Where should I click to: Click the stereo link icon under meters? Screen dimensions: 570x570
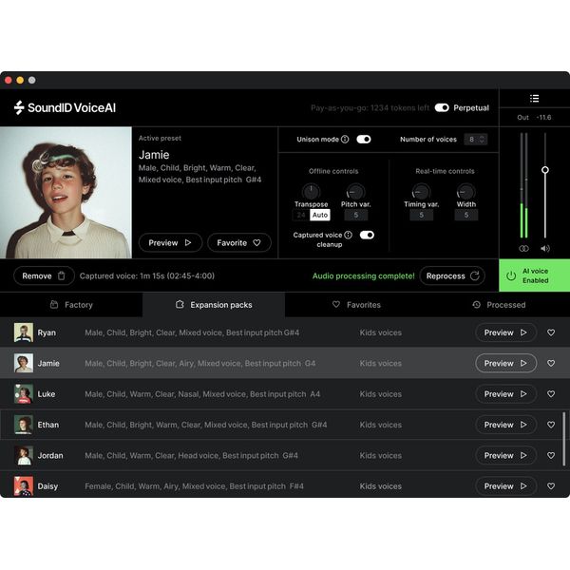point(523,248)
